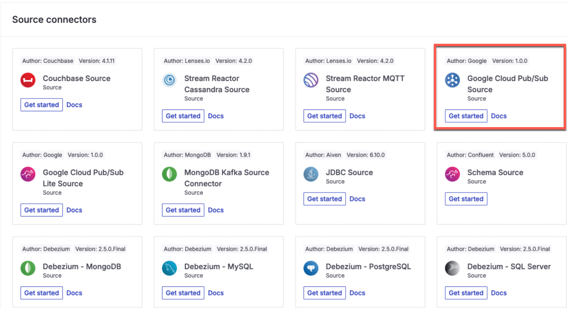
Task: Click the 'Version: 5.0.0' tag
Action: coord(517,155)
